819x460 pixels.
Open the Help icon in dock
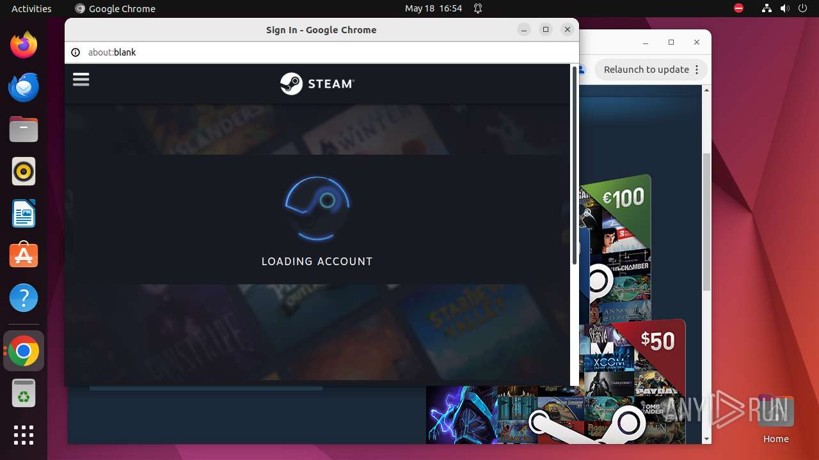click(x=24, y=298)
